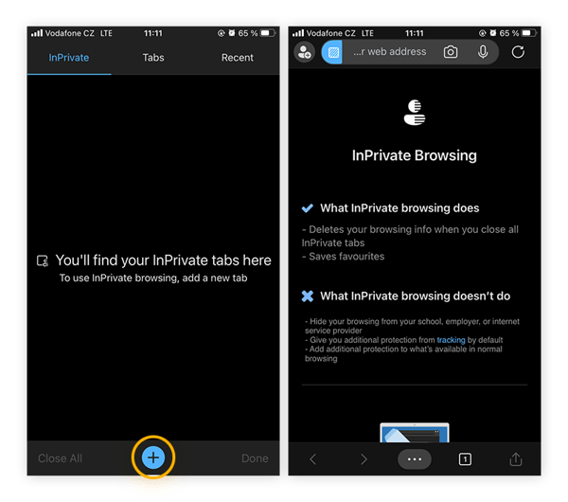Tap the blue InPrivate indicator icon
Image resolution: width=568 pixels, height=502 pixels.
(x=332, y=52)
